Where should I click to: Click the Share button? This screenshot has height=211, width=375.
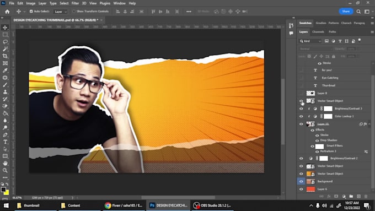(x=346, y=11)
